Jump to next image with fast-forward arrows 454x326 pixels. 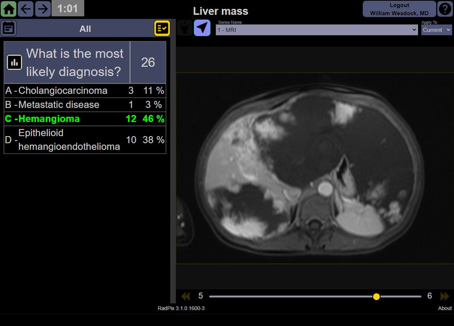tap(445, 296)
